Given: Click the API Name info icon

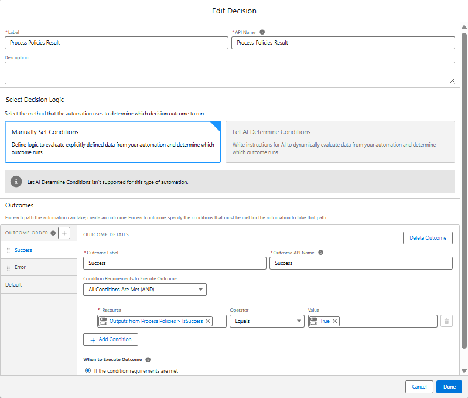Looking at the screenshot, I should pos(262,32).
